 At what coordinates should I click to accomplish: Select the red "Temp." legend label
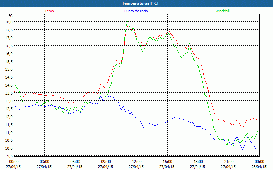pos(50,11)
